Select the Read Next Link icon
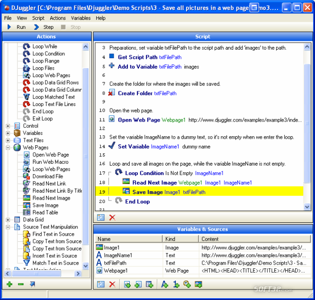 [x=27, y=184]
